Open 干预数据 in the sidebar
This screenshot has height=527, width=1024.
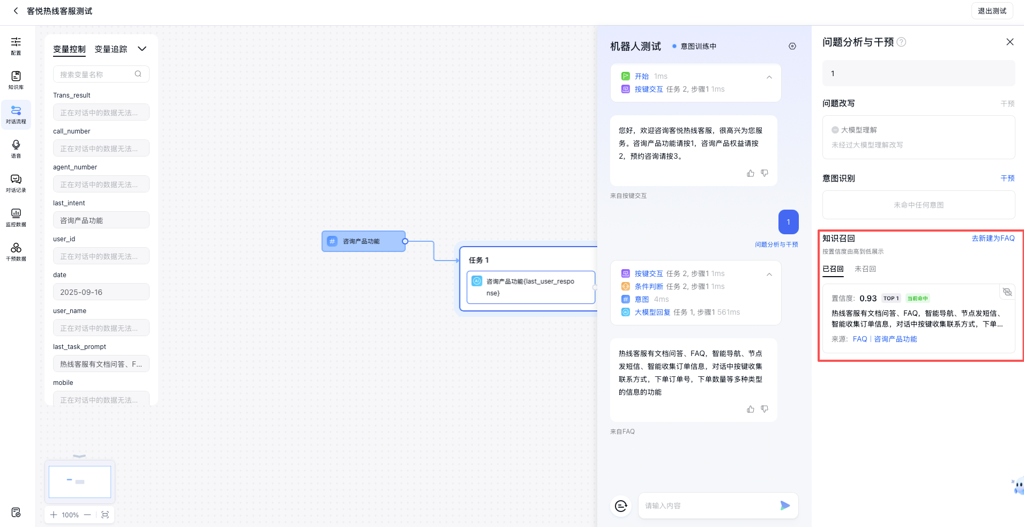tap(16, 251)
